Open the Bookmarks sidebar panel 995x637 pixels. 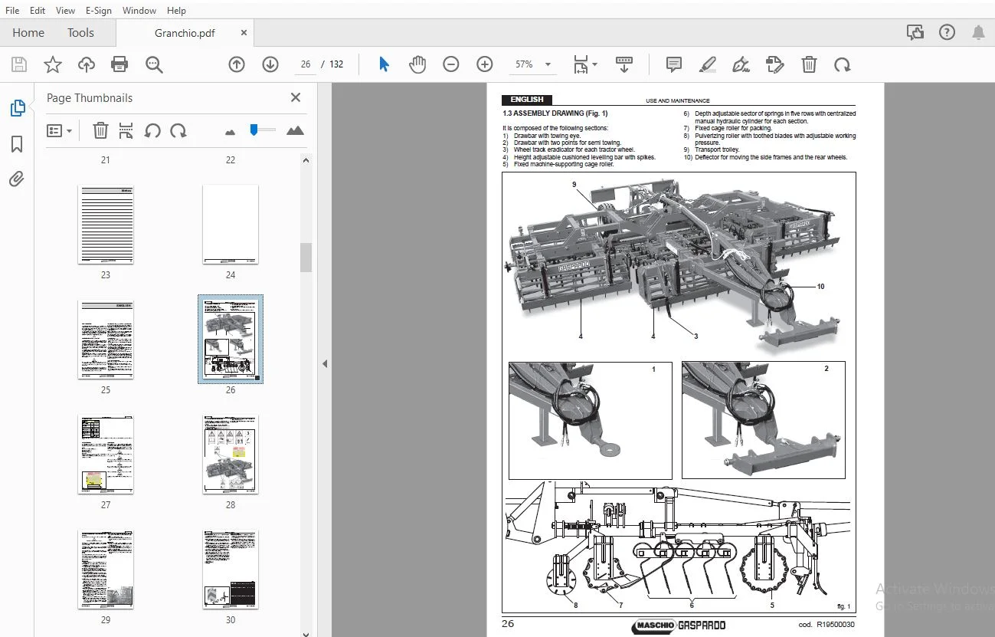(x=17, y=144)
